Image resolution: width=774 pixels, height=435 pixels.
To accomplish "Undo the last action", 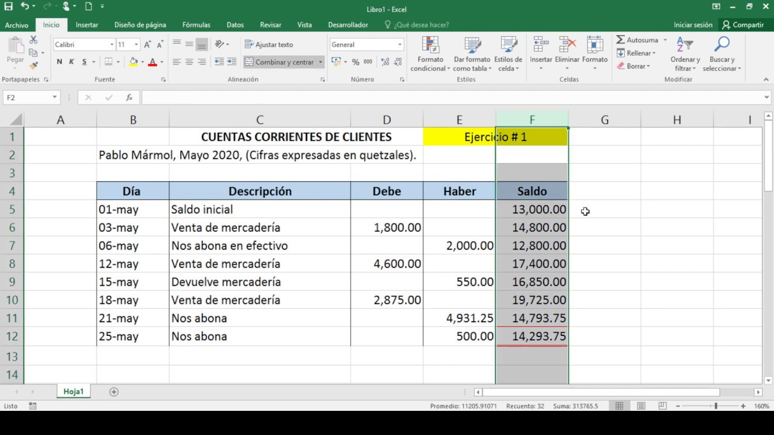I will pos(24,7).
